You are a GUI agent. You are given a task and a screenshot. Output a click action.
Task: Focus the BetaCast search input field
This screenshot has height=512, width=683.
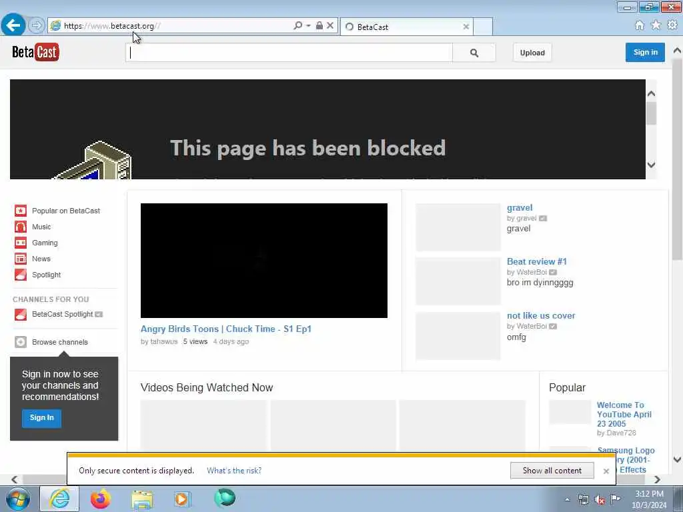[x=289, y=53]
